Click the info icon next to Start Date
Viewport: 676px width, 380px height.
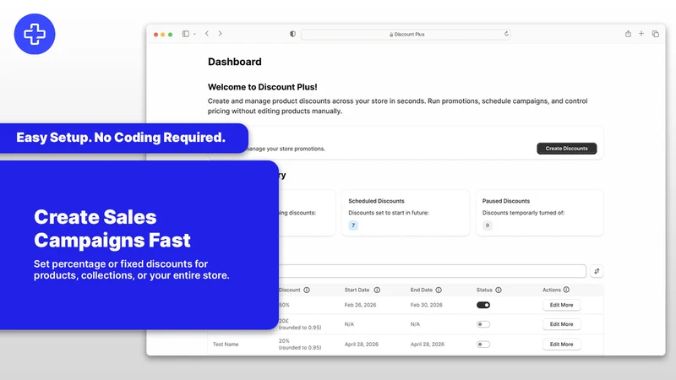tap(377, 290)
